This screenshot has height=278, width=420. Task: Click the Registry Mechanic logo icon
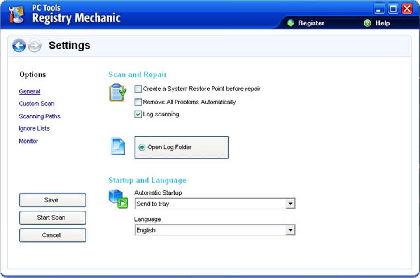pyautogui.click(x=16, y=14)
